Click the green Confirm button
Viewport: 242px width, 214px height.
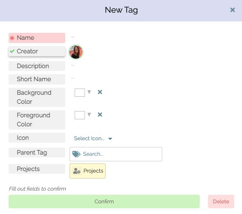(x=104, y=202)
